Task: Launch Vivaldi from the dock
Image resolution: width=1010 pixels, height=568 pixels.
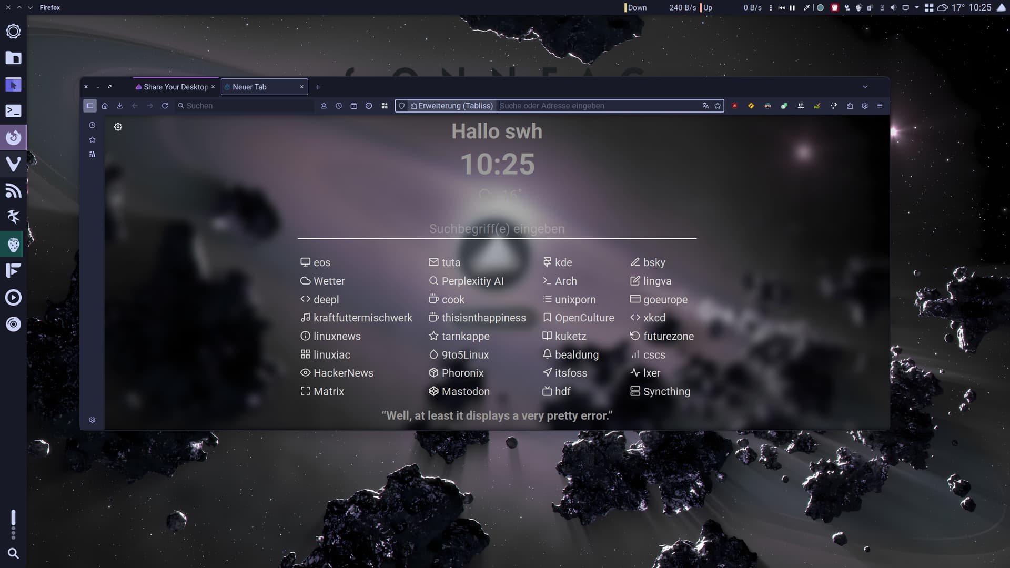Action: [13, 164]
